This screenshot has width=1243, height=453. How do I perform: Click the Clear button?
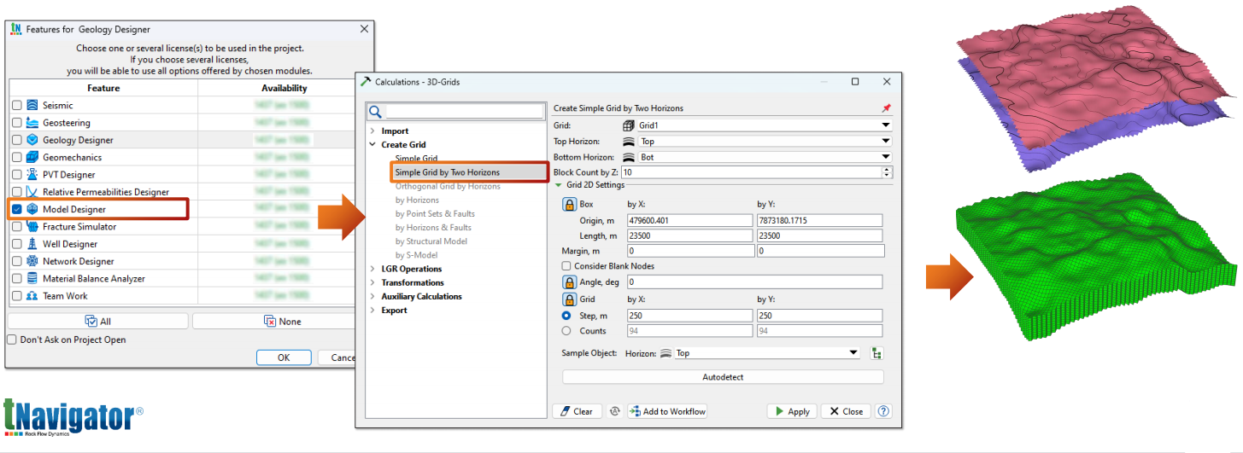coord(577,411)
